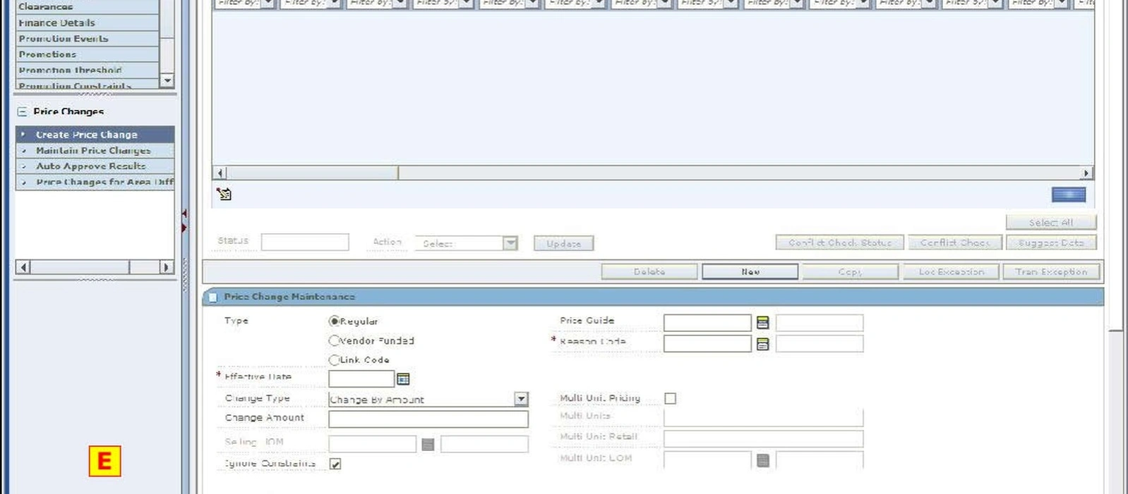Click the Effective Date input field
The height and width of the screenshot is (494, 1128).
[x=361, y=378]
